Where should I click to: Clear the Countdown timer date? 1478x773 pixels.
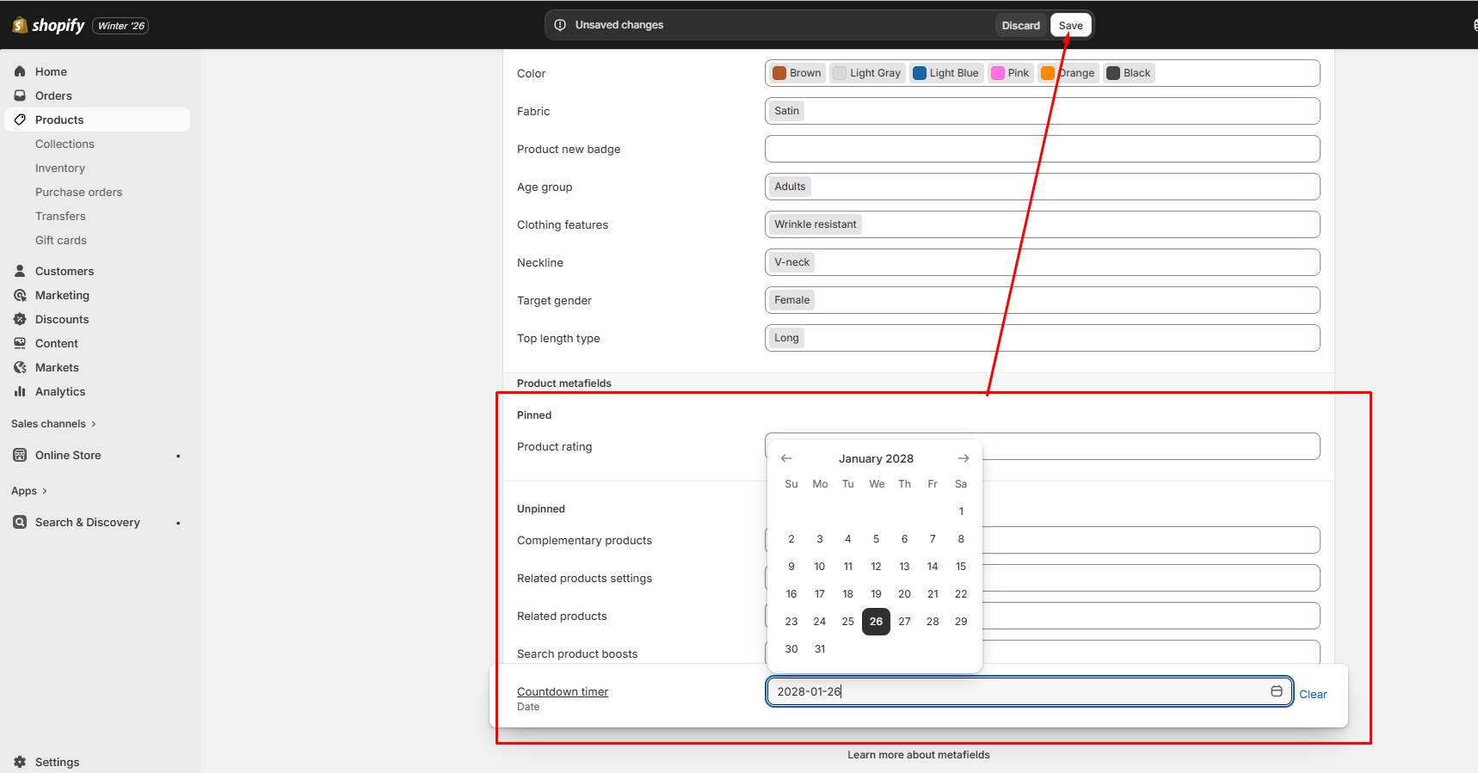click(x=1313, y=694)
